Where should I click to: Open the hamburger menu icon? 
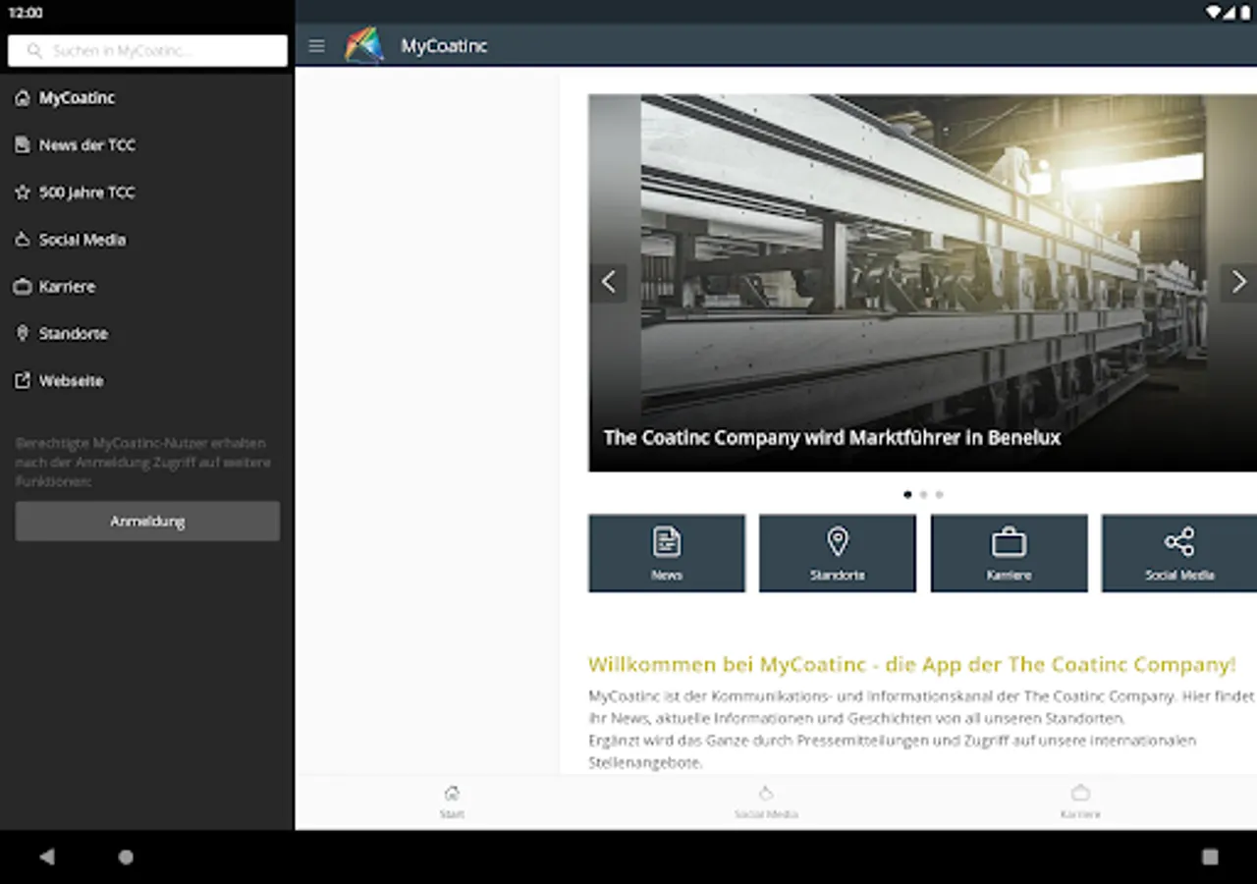(x=316, y=46)
